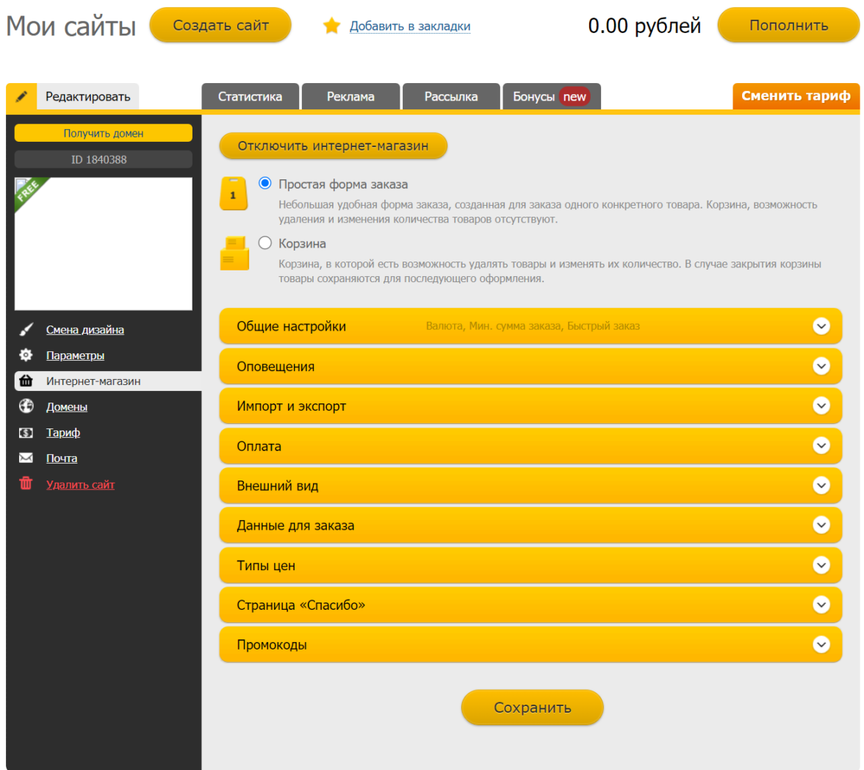Screen dimensions: 864x770
Task: Click the brush icon beside Смена дизайна
Action: pos(26,330)
